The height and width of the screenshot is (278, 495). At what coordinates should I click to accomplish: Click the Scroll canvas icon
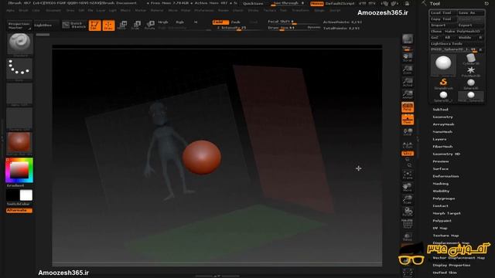click(408, 57)
